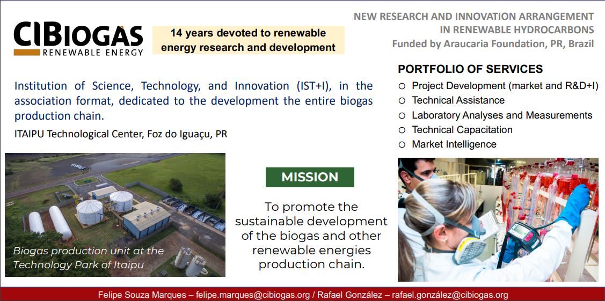This screenshot has height=301, width=605.
Task: Click the bullet circle beside 'Technical Assistance'
Action: [402, 101]
